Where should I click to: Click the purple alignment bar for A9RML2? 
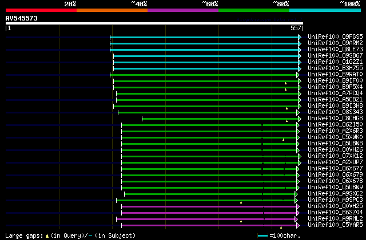tap(206, 219)
